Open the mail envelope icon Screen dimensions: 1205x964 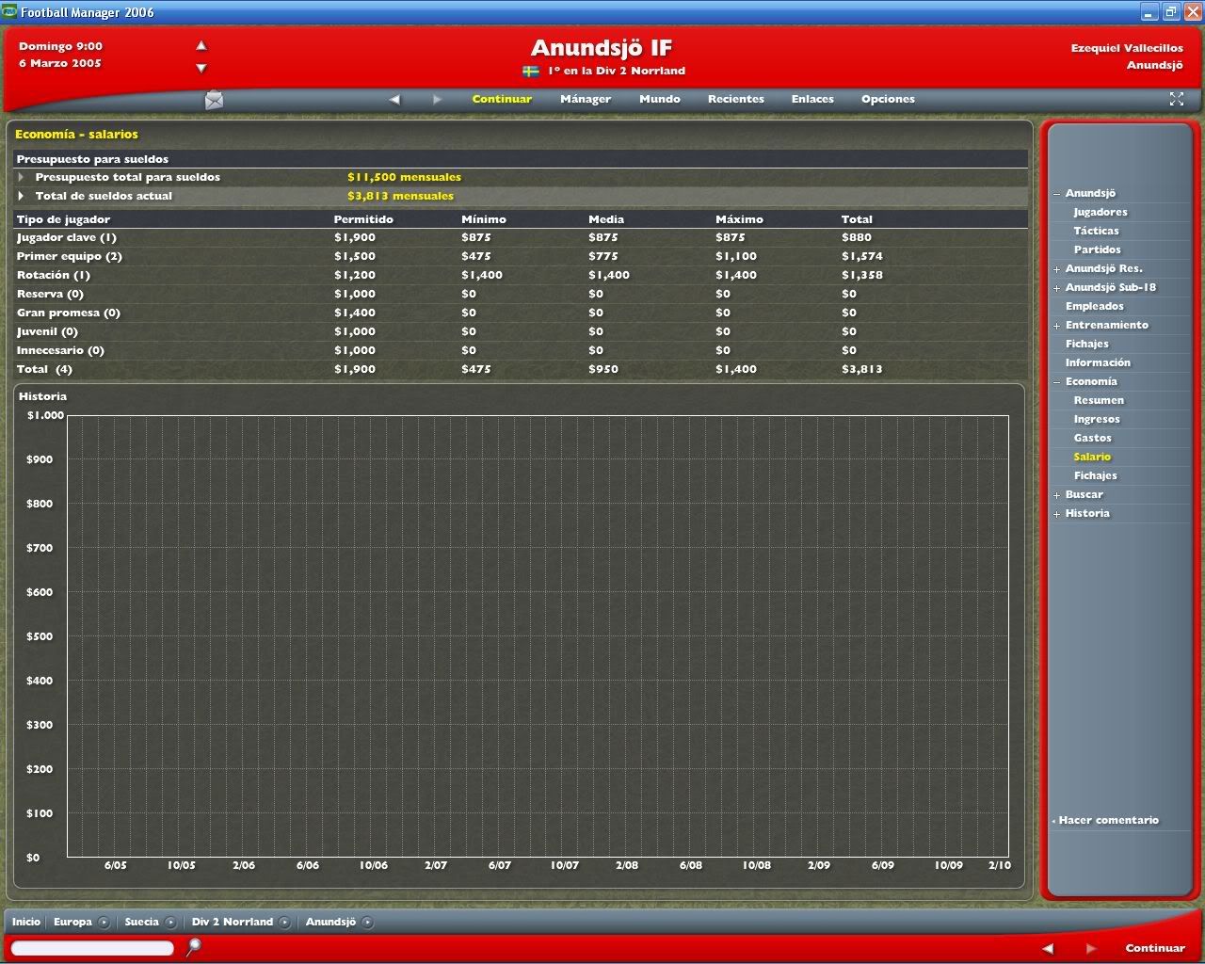point(214,100)
